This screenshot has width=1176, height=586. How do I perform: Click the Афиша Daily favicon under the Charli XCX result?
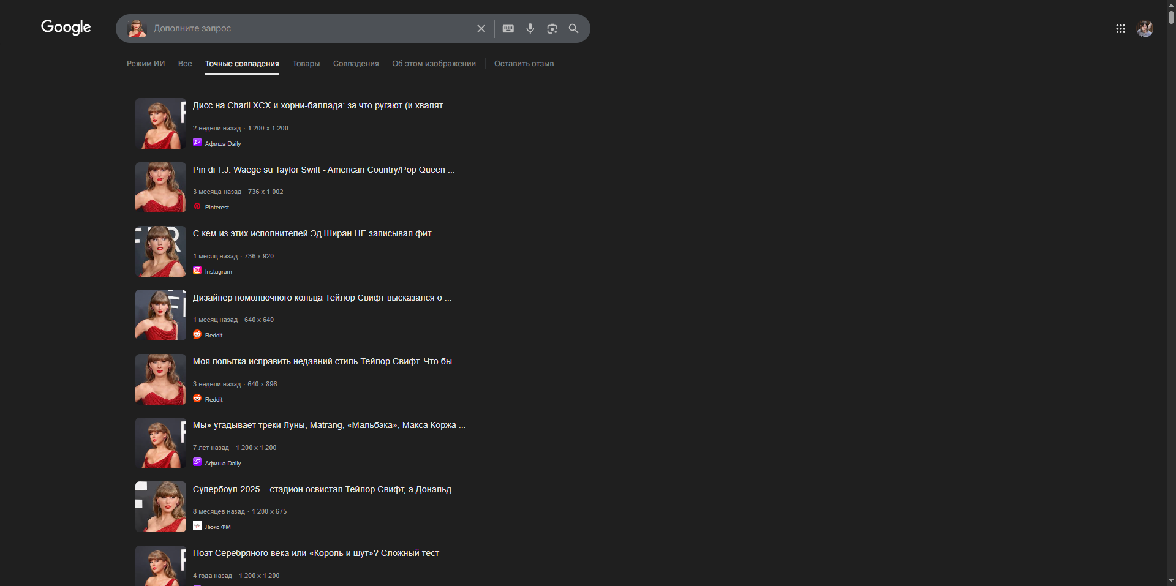pos(197,143)
